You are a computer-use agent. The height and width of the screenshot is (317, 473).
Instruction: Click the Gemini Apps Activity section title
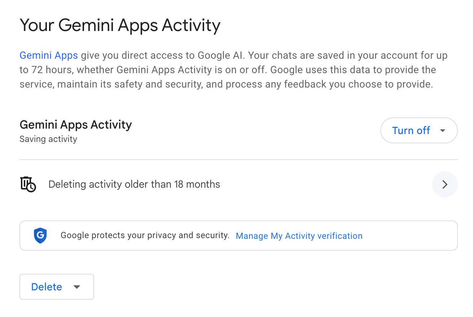(76, 125)
